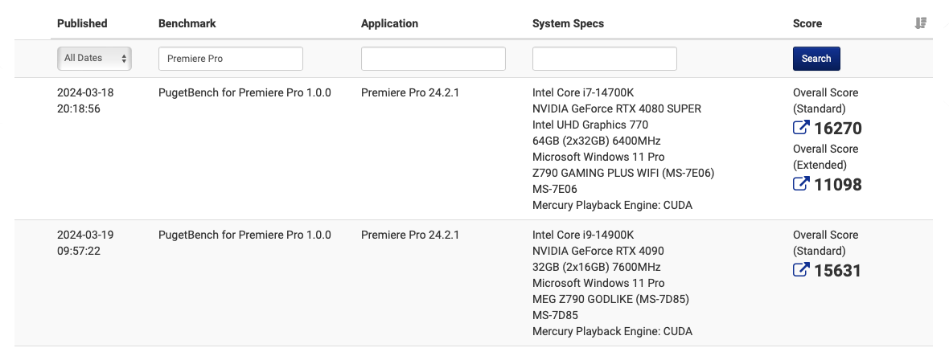Click the column sort icon beside Score
Image resolution: width=949 pixels, height=348 pixels.
pyautogui.click(x=921, y=23)
